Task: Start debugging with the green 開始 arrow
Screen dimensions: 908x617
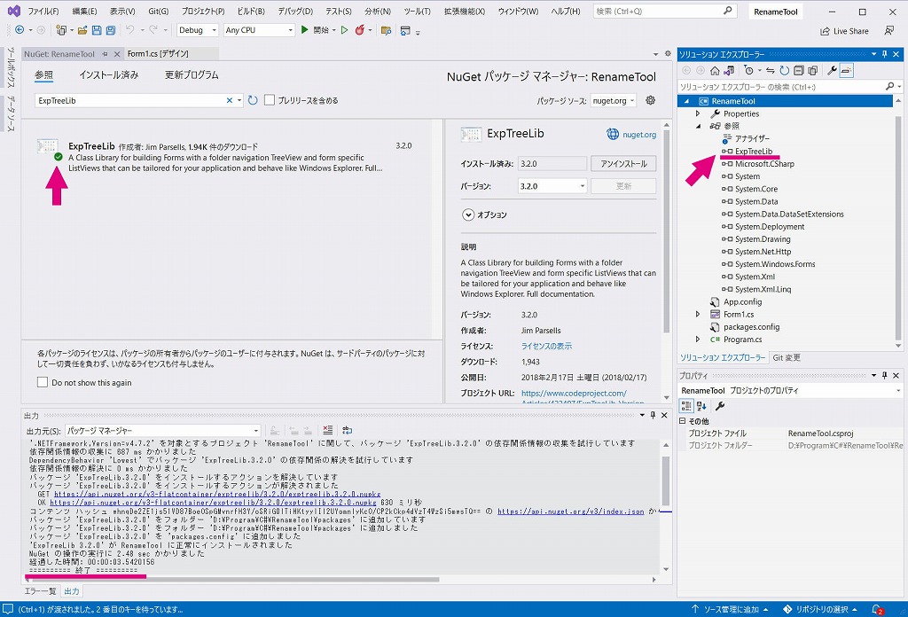Action: pyautogui.click(x=305, y=30)
